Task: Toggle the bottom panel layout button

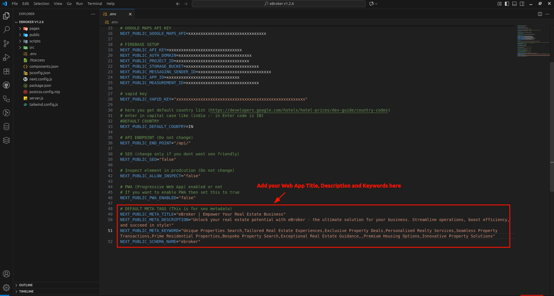Action: click(514, 4)
